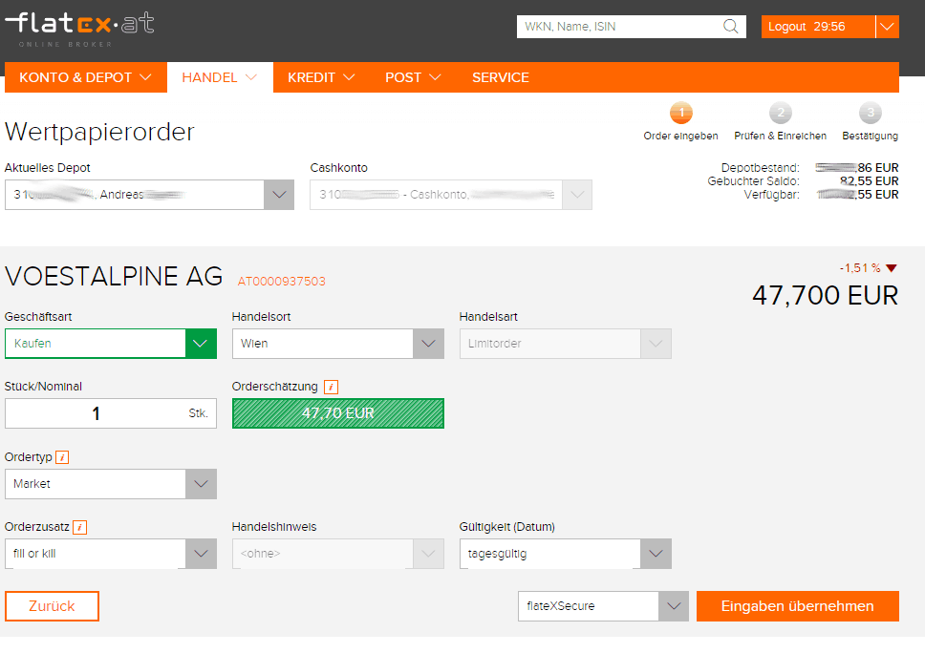Open the Orderzusatz info icon
Screen dimensions: 925x653
tap(79, 528)
